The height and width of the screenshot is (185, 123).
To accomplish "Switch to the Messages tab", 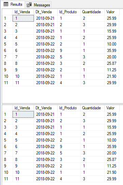I will point(38,5).
